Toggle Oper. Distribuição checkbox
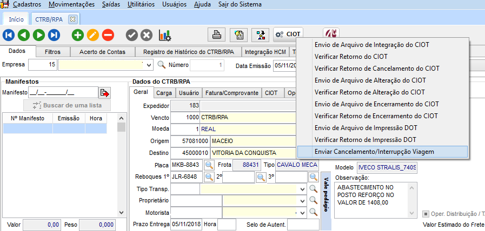Viewport: 485px width, 231px height. (x=426, y=213)
